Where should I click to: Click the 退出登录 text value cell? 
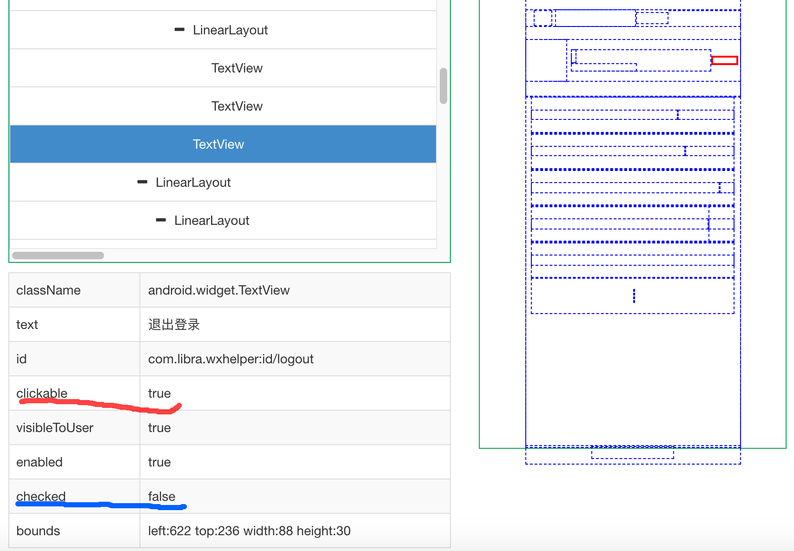click(174, 325)
